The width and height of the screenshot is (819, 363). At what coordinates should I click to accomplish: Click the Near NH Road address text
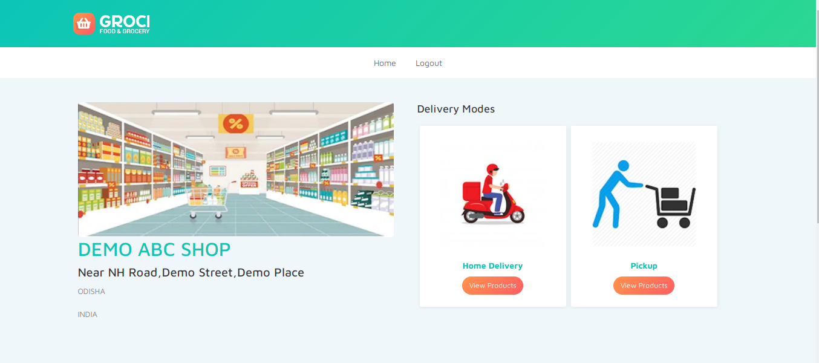pos(191,272)
